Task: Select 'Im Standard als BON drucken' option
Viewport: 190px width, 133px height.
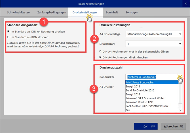Action: pos(8,37)
